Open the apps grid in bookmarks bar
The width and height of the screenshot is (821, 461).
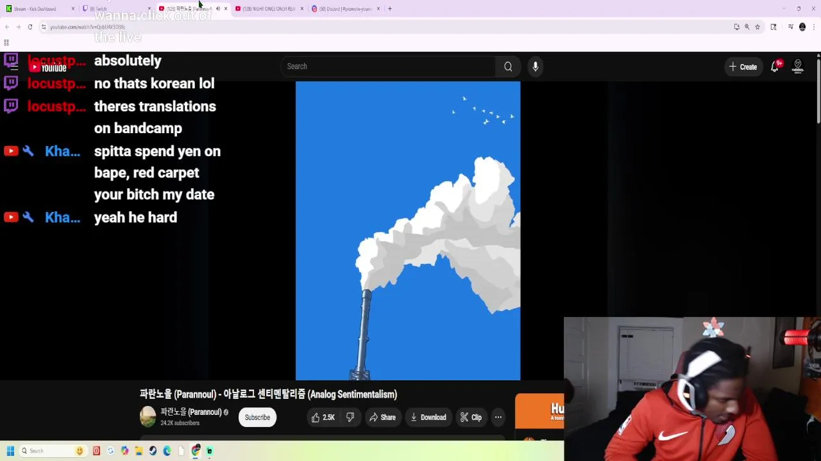[x=6, y=43]
